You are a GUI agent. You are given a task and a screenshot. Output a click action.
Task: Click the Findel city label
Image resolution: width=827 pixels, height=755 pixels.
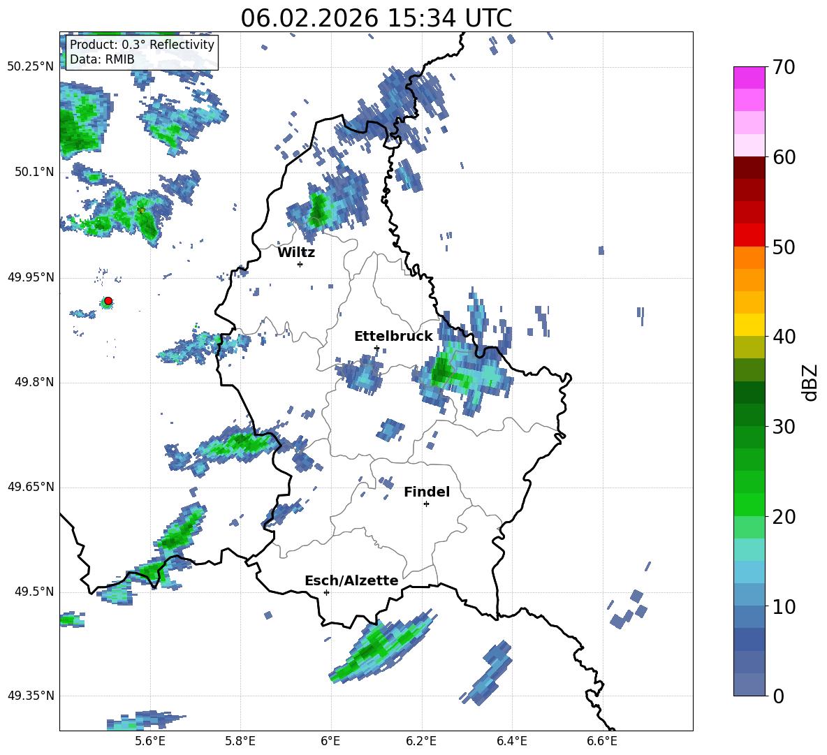pyautogui.click(x=427, y=492)
